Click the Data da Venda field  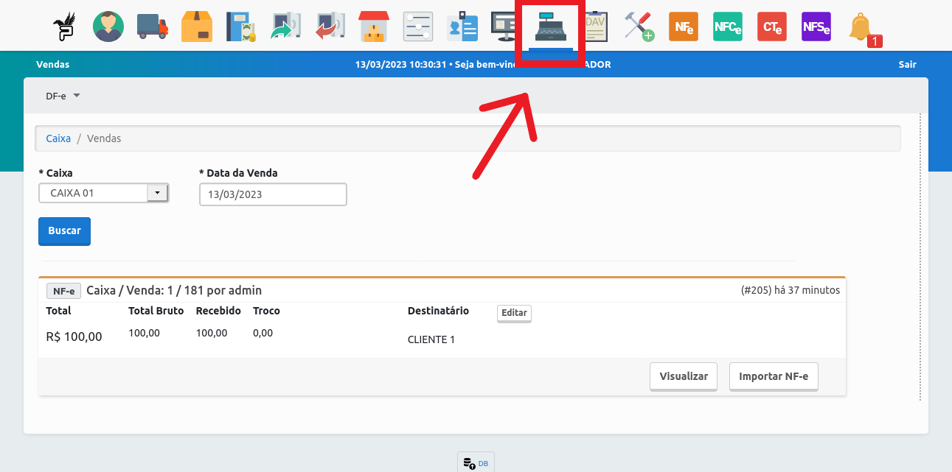[273, 194]
